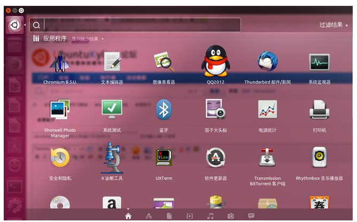Viewport: 357px width, 222px height.
Task: Open LibreOffice Writer in the launcher
Action: [14, 85]
